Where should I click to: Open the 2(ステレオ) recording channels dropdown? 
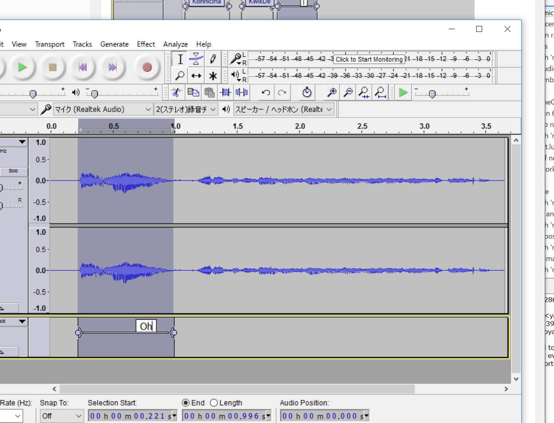point(186,109)
